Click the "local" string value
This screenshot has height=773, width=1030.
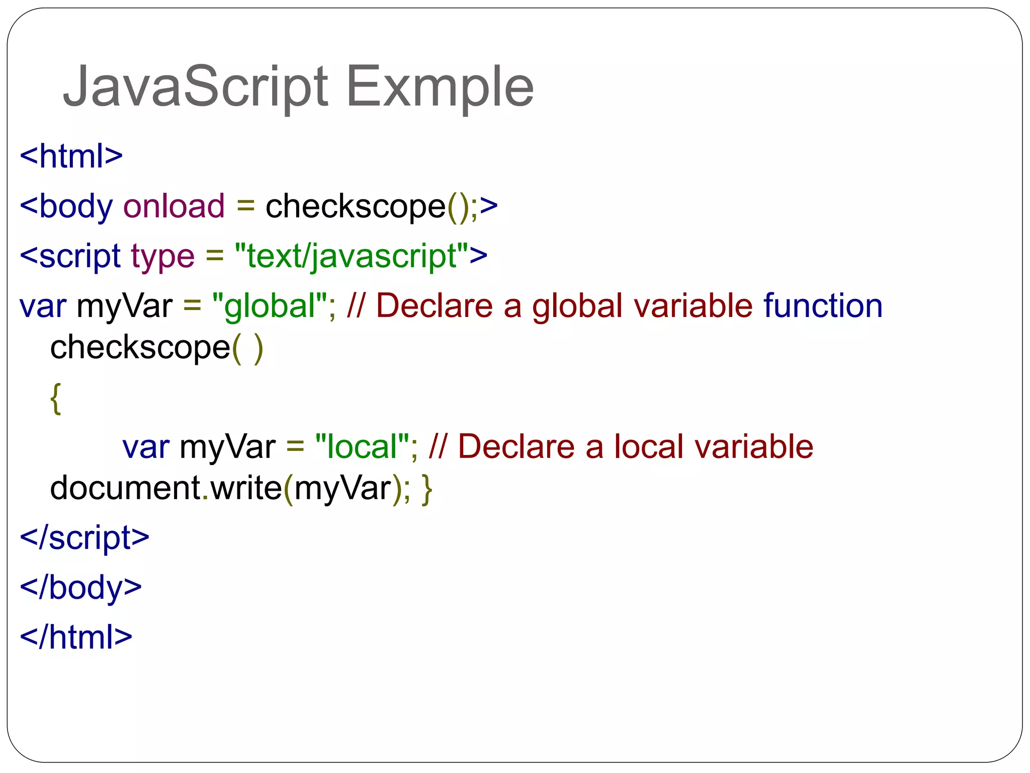point(362,446)
